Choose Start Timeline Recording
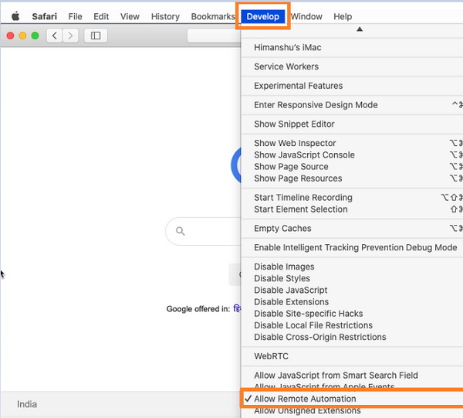463x418 pixels. pyautogui.click(x=353, y=198)
